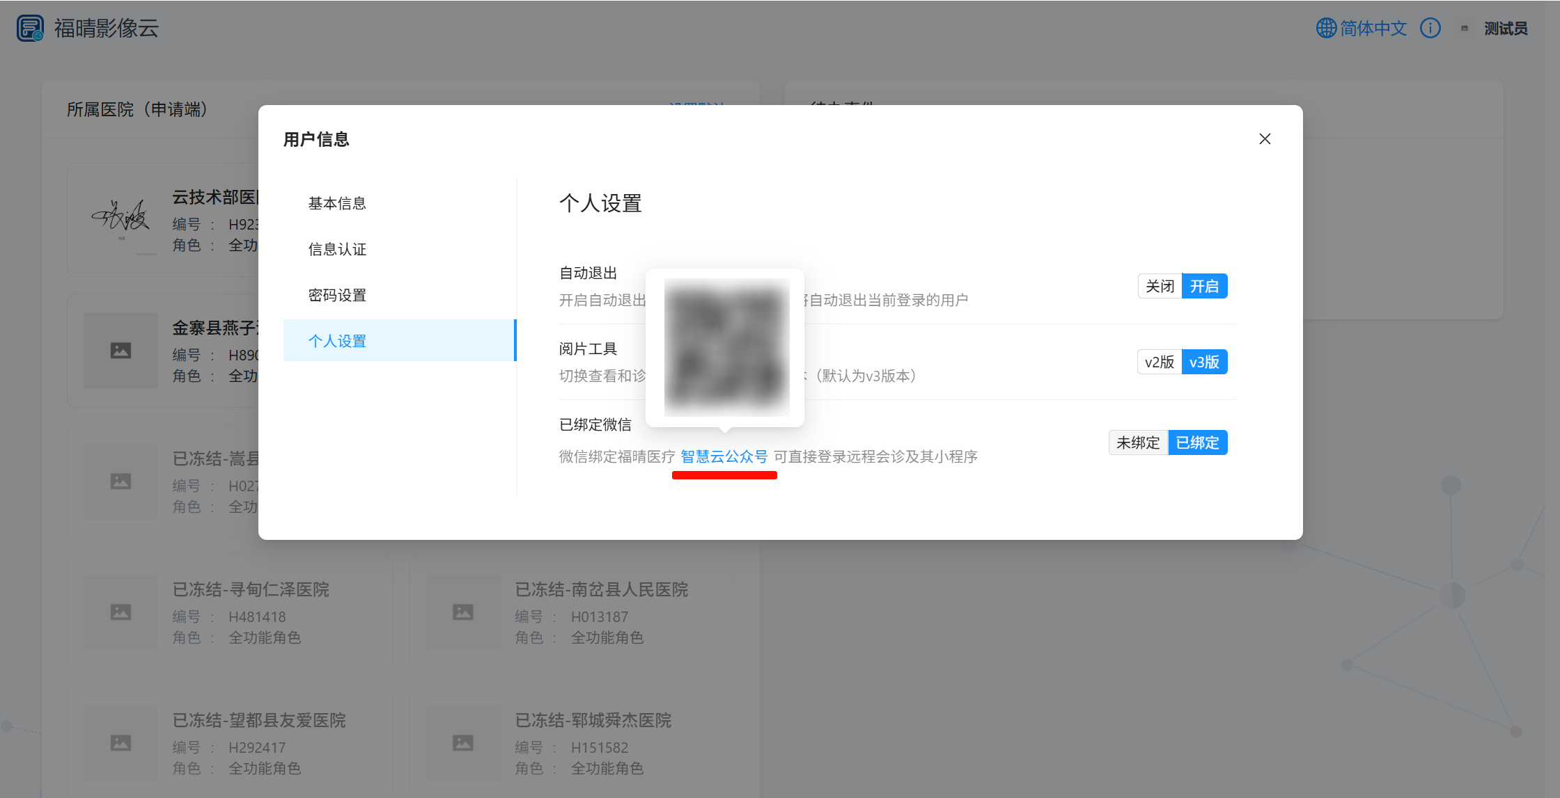Set WeChat binding to 未绑定
Viewport: 1560px width, 798px height.
[x=1138, y=442]
